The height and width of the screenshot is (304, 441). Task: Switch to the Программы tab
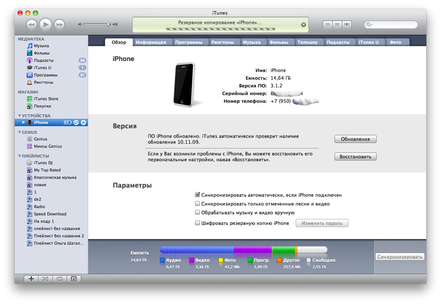click(189, 42)
